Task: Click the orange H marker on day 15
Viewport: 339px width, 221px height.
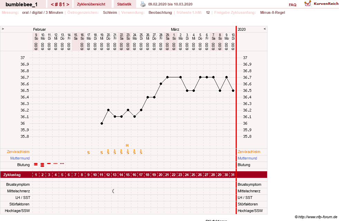Action: tap(127, 145)
